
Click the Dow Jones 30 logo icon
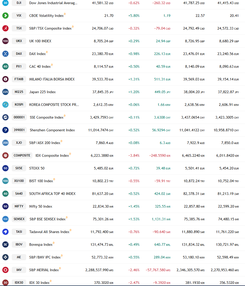point(5,3)
